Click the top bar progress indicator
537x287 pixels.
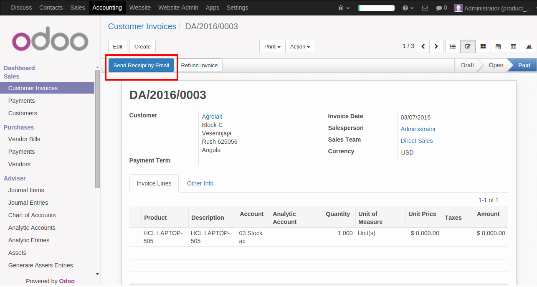(x=376, y=8)
